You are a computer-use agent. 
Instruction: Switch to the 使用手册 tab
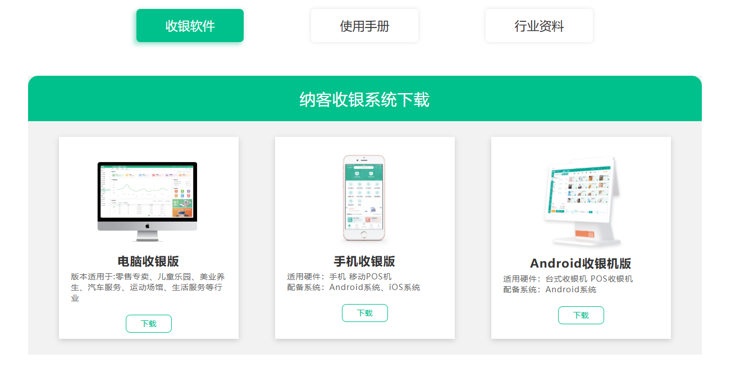click(364, 25)
